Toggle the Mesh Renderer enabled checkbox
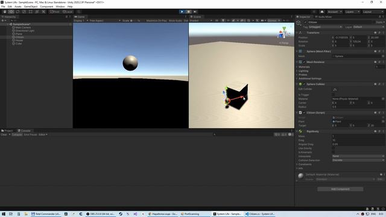 (304, 62)
